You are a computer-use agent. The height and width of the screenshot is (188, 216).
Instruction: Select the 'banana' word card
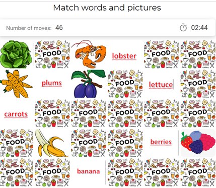pos(89,171)
